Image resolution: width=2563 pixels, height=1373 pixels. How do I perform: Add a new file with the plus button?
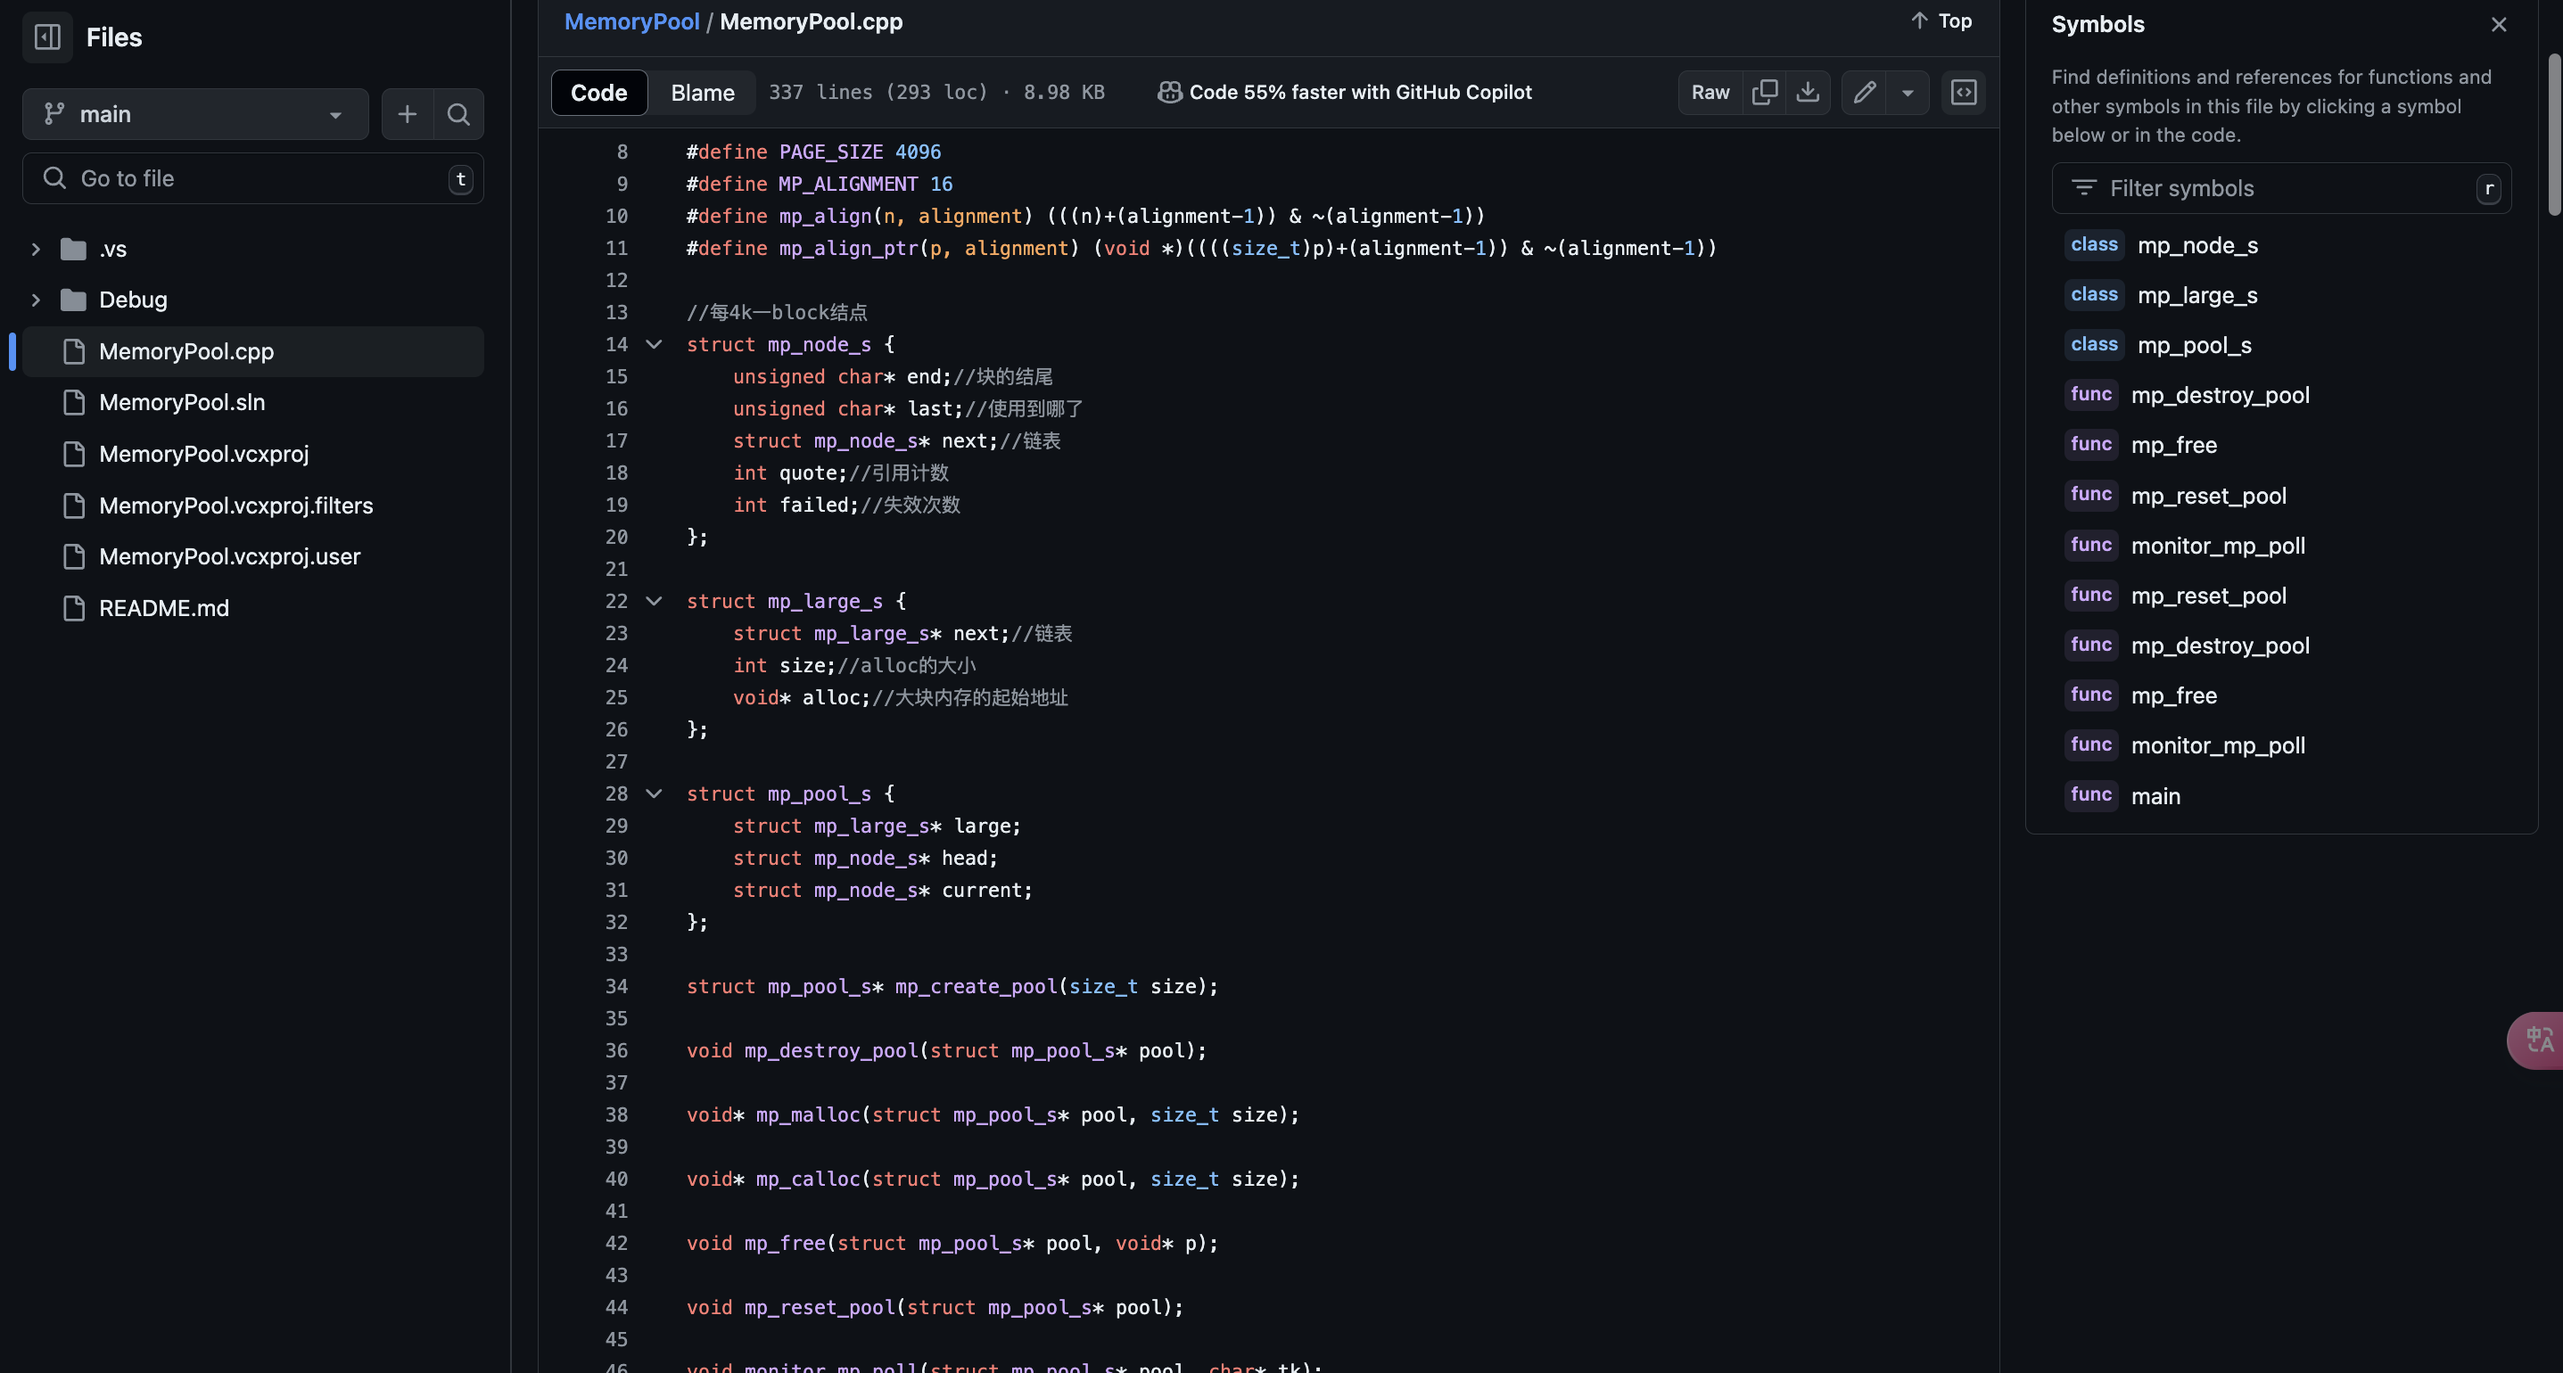tap(407, 114)
